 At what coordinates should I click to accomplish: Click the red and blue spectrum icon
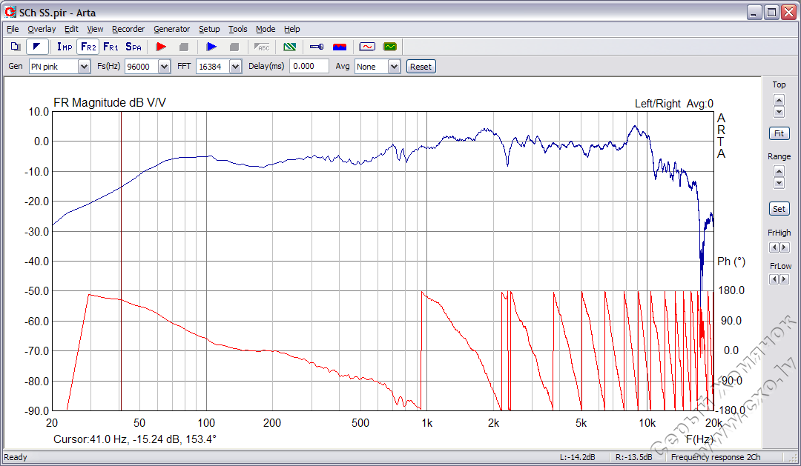[340, 47]
